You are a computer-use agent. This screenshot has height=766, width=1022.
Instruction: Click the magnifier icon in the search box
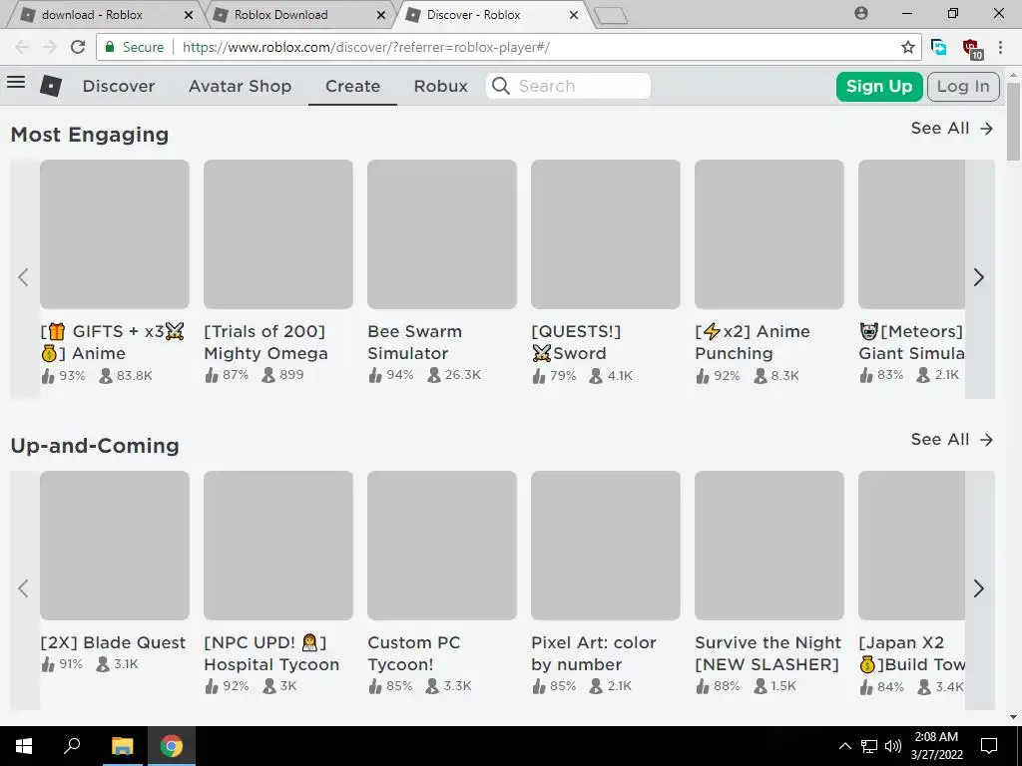pos(501,86)
